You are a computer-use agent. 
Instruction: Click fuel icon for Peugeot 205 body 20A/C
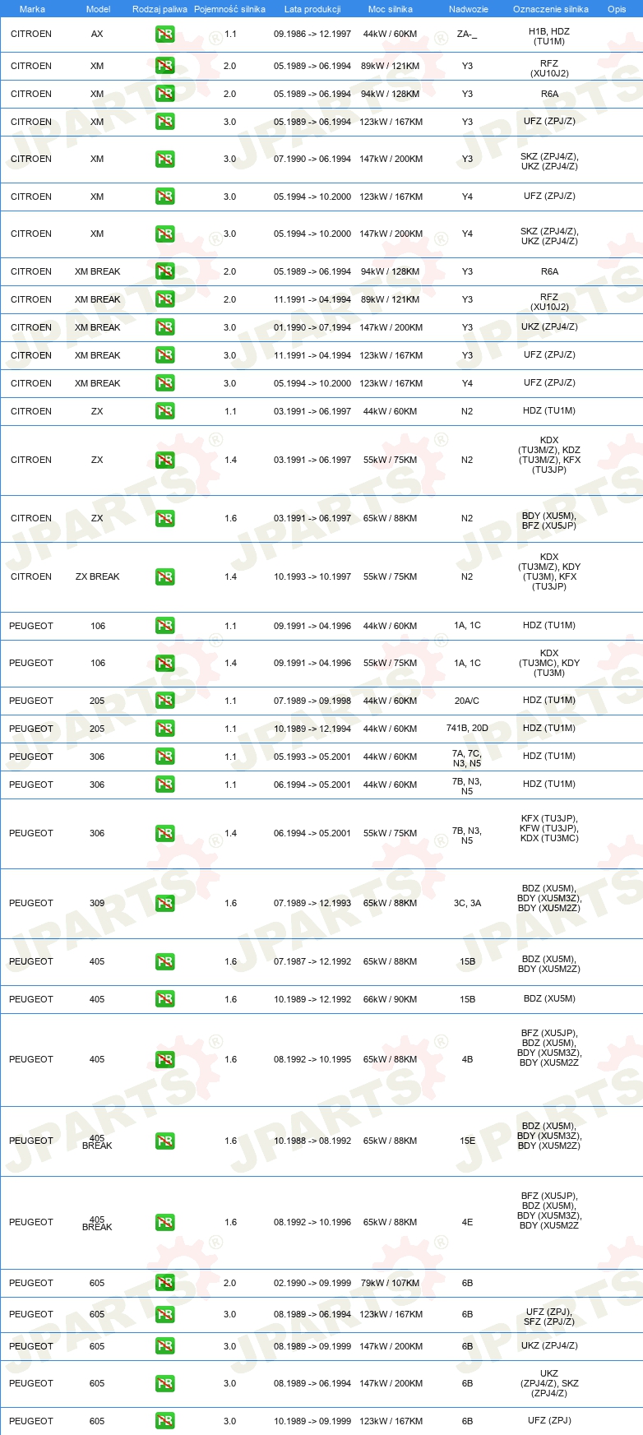pos(164,701)
